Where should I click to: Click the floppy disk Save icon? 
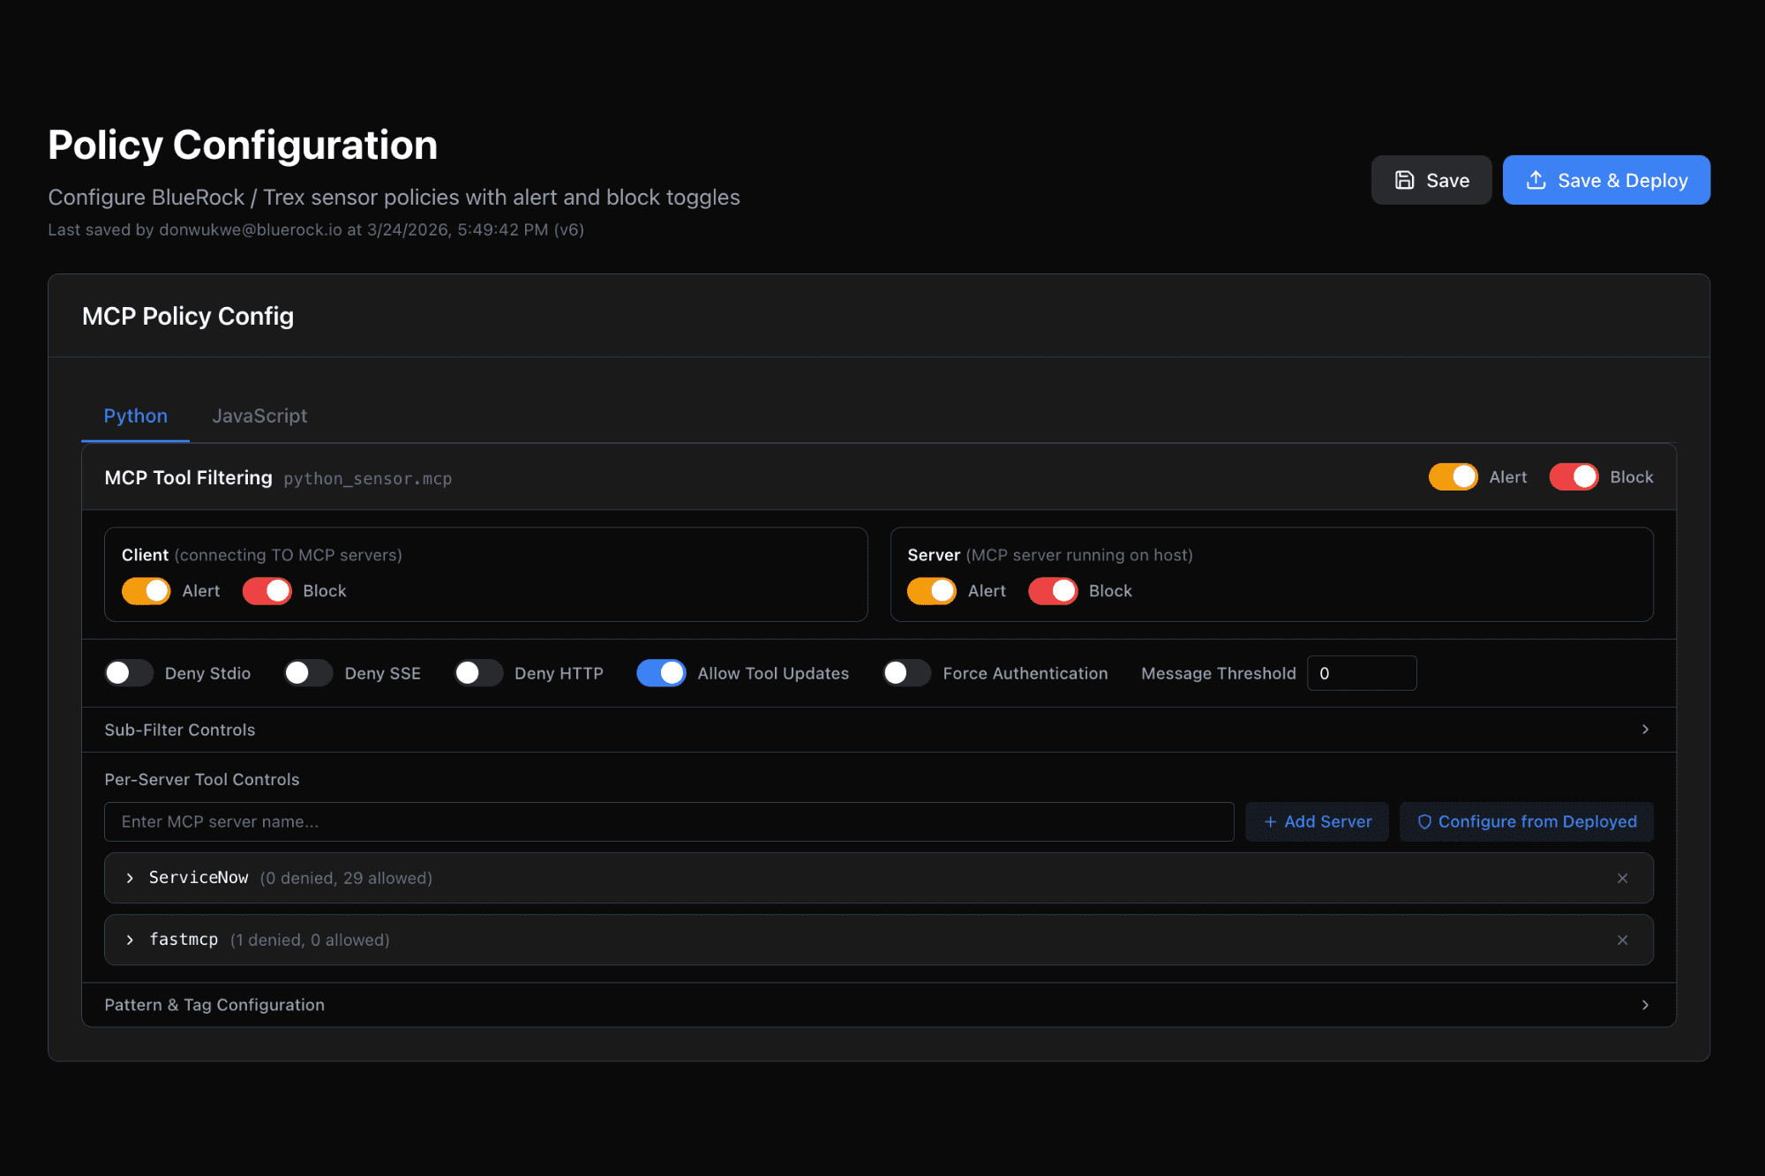coord(1404,180)
